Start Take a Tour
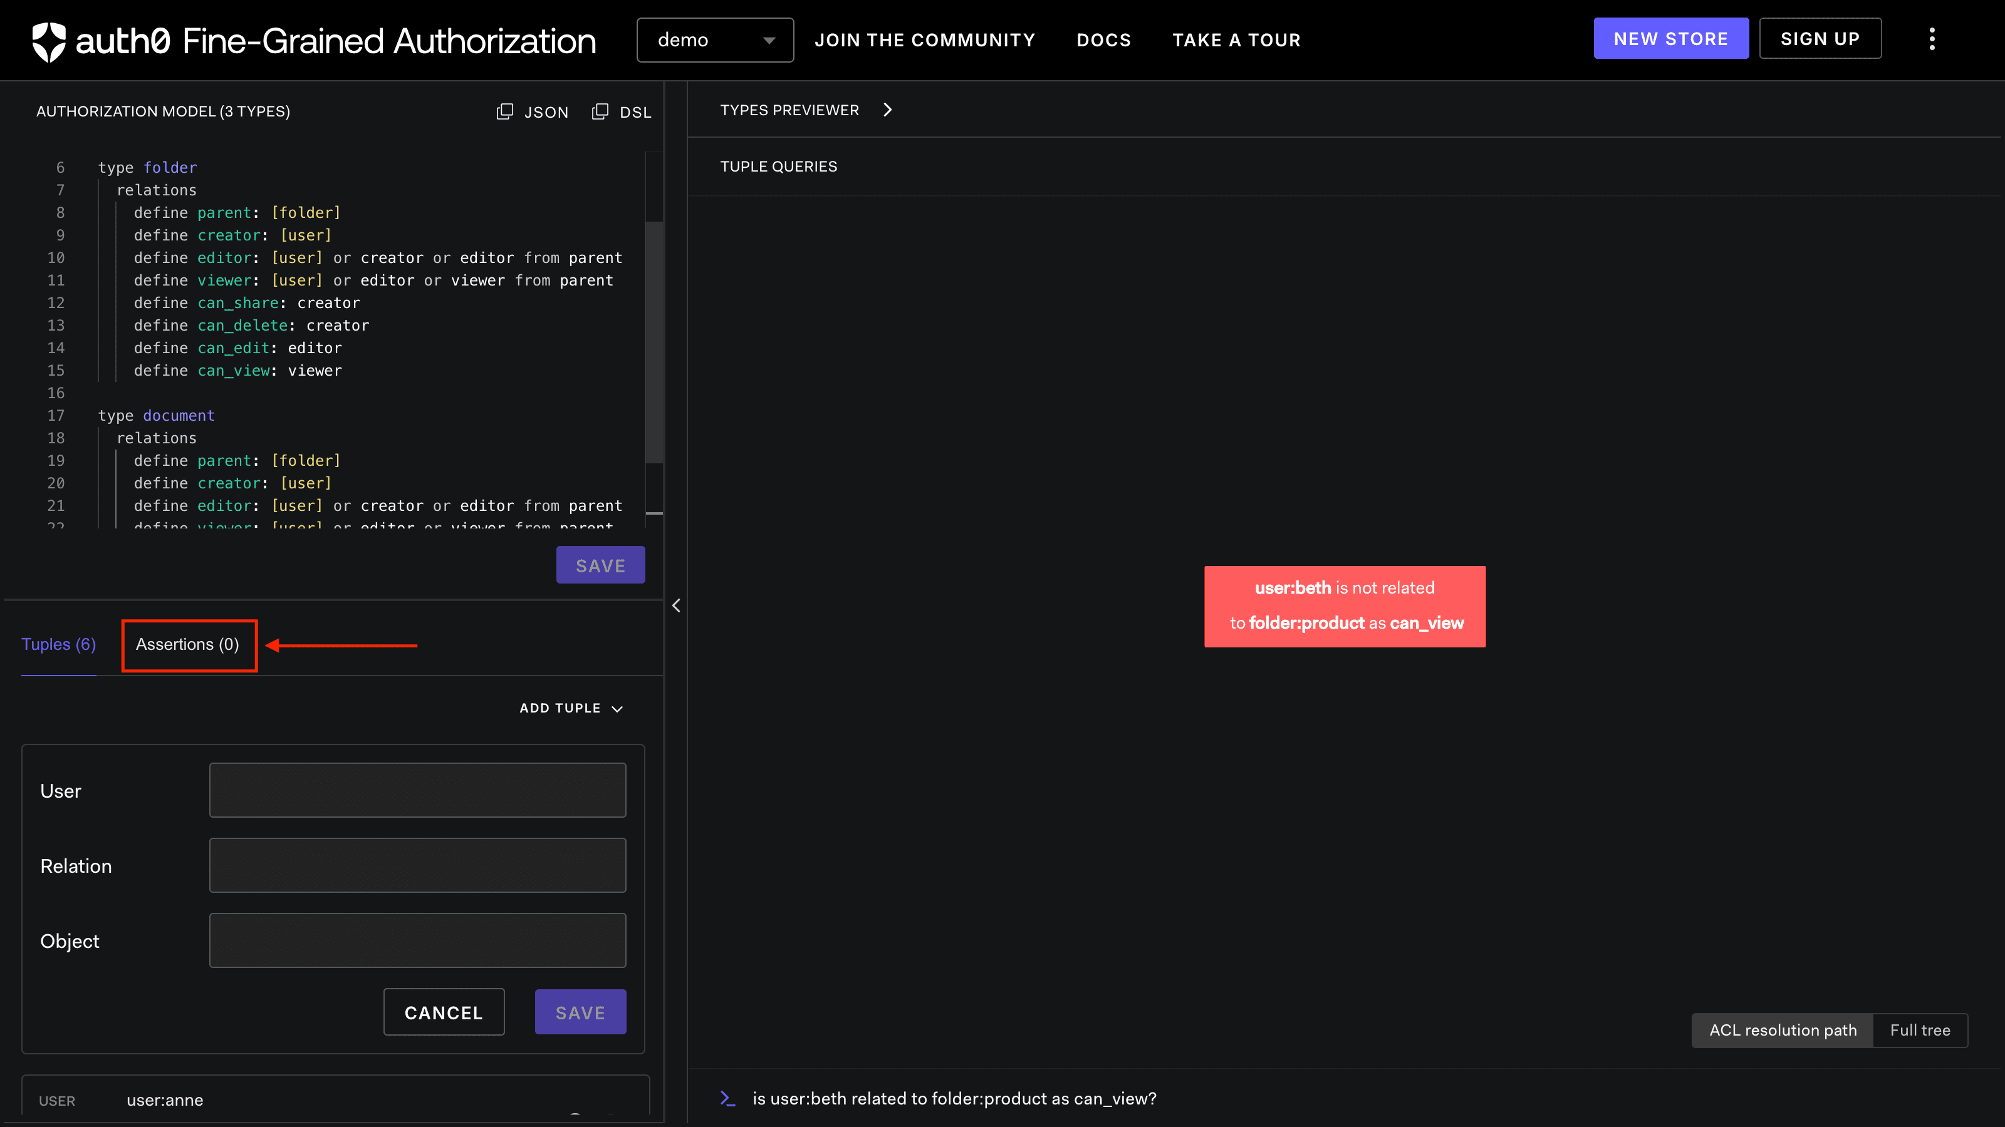 coord(1236,39)
